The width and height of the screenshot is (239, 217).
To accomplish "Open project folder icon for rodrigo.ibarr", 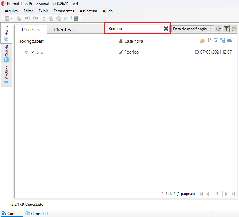I will point(202,41).
